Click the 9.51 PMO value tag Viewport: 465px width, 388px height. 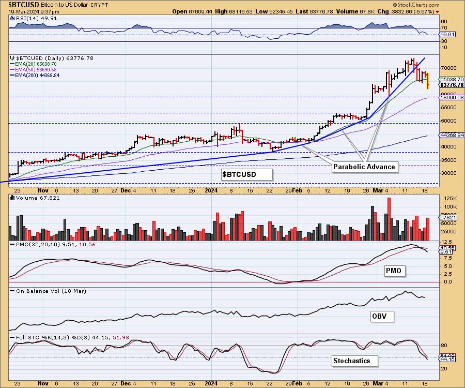pos(446,252)
